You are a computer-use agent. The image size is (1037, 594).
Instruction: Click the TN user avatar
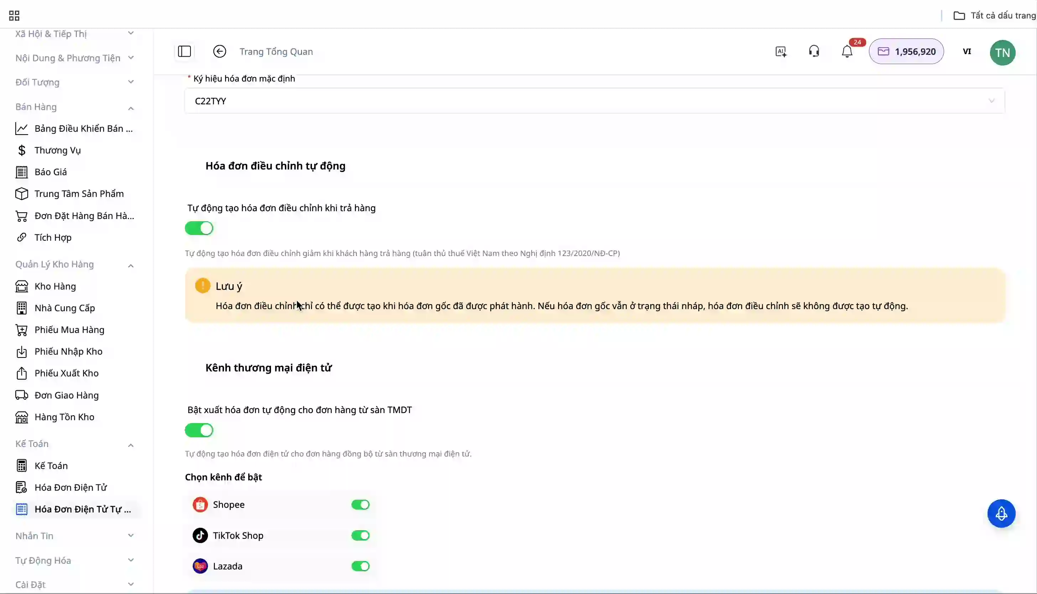click(1002, 52)
